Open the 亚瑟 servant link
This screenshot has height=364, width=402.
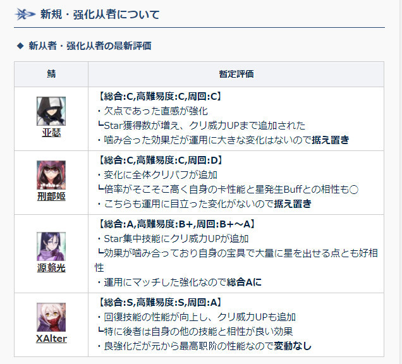point(51,133)
